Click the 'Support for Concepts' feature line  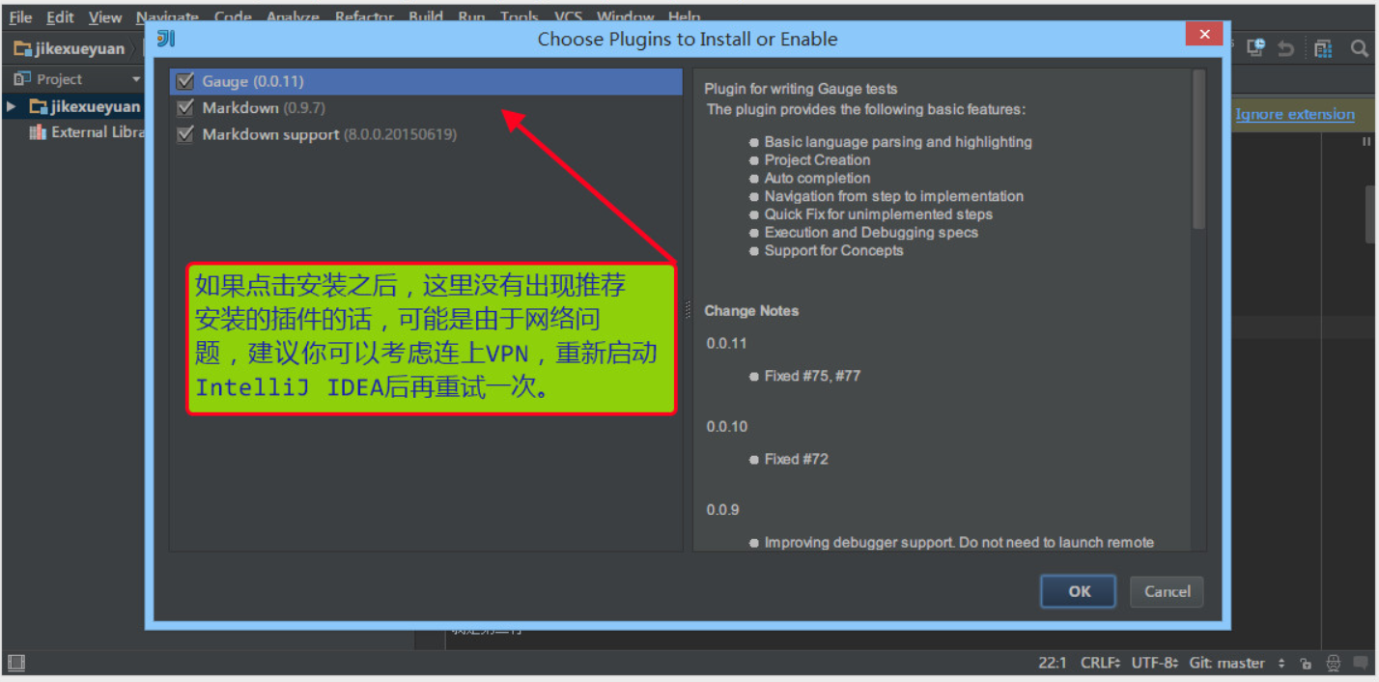click(x=833, y=250)
